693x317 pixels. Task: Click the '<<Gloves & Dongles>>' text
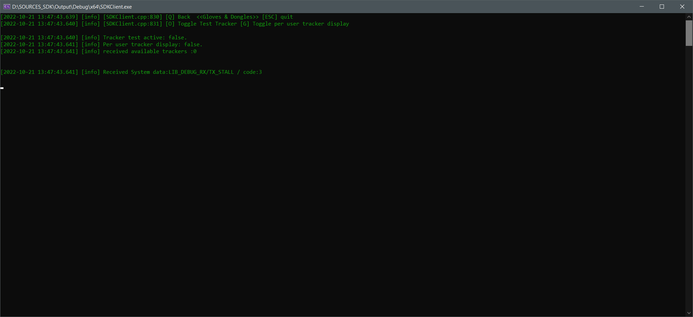(227, 17)
